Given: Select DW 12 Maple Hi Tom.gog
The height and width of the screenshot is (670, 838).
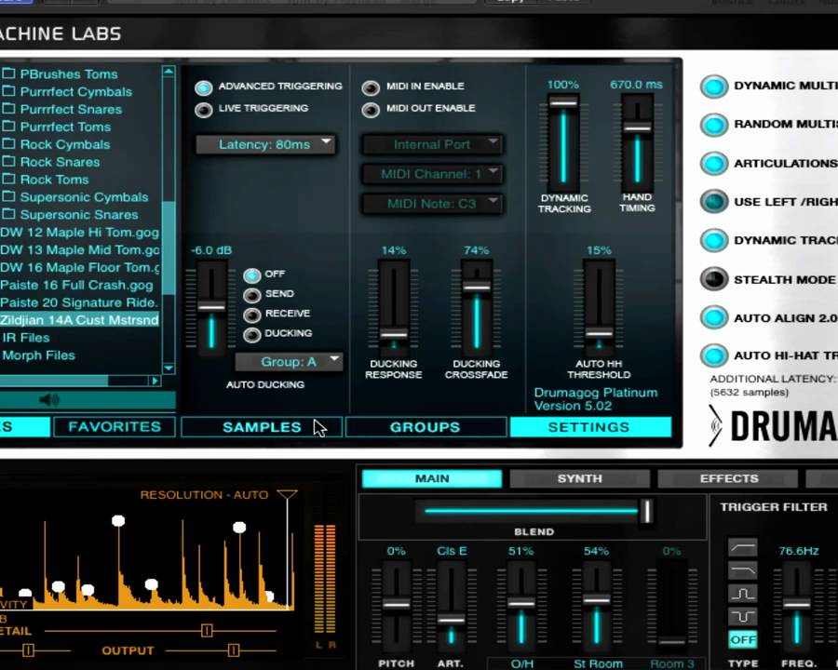Looking at the screenshot, I should [80, 233].
